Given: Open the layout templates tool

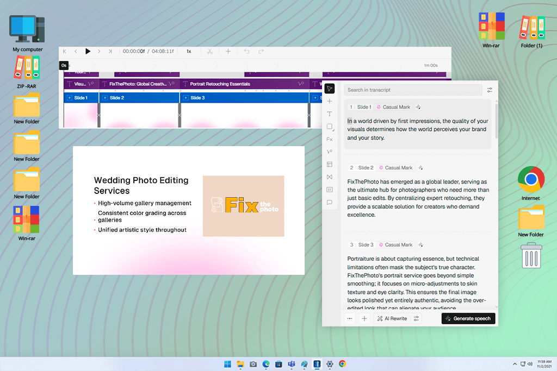Looking at the screenshot, I should [x=330, y=164].
